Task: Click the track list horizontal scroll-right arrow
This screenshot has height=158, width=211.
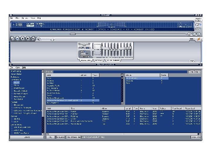Action: (200, 134)
